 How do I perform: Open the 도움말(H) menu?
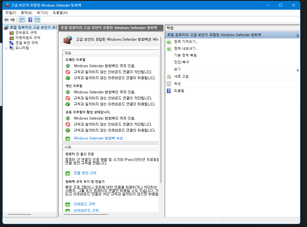pos(60,13)
